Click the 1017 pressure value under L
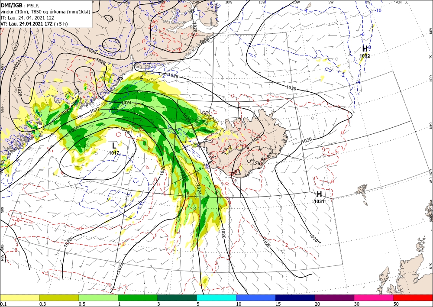This screenshot has height=307, width=433. click(x=114, y=153)
